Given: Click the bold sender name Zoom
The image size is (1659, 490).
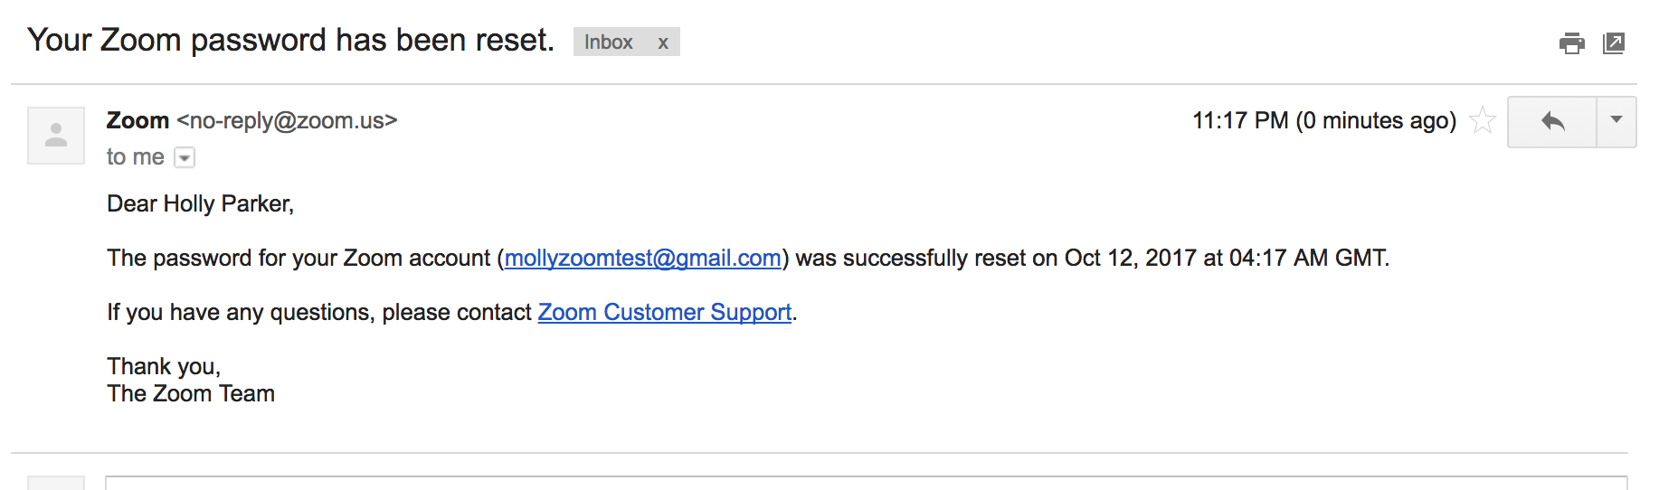Looking at the screenshot, I should pyautogui.click(x=137, y=120).
